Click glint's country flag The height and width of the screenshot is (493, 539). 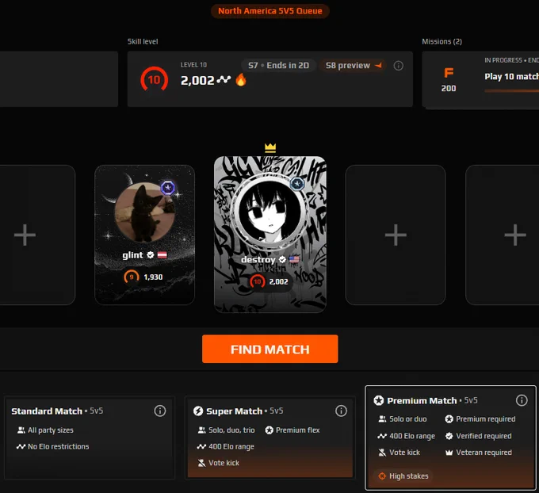[162, 254]
